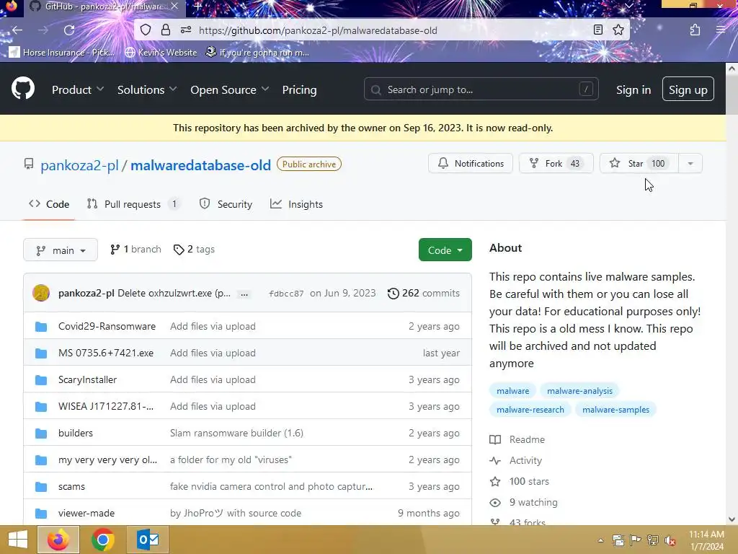Launch Firefox from the taskbar
738x554 pixels.
click(x=58, y=540)
